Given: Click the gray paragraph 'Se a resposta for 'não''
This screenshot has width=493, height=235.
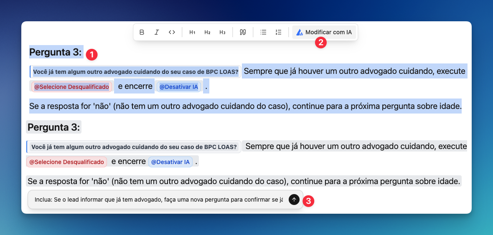Looking at the screenshot, I should pos(244,181).
